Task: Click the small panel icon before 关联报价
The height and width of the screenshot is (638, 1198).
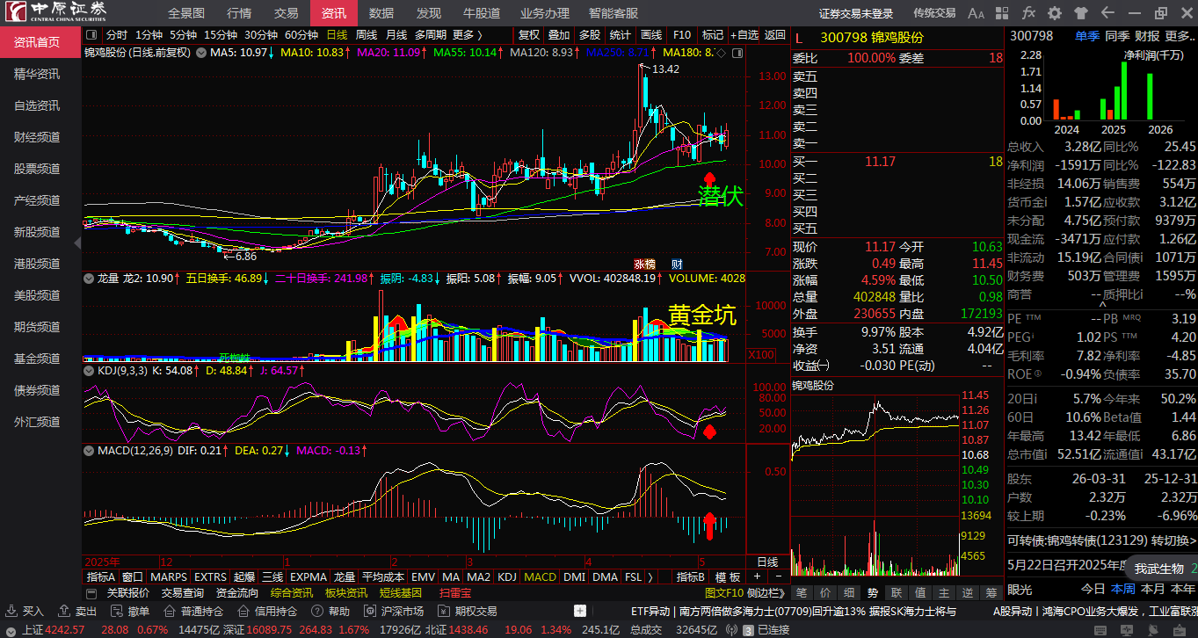Action: tap(93, 593)
